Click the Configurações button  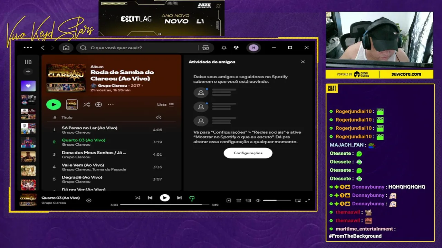tap(248, 153)
